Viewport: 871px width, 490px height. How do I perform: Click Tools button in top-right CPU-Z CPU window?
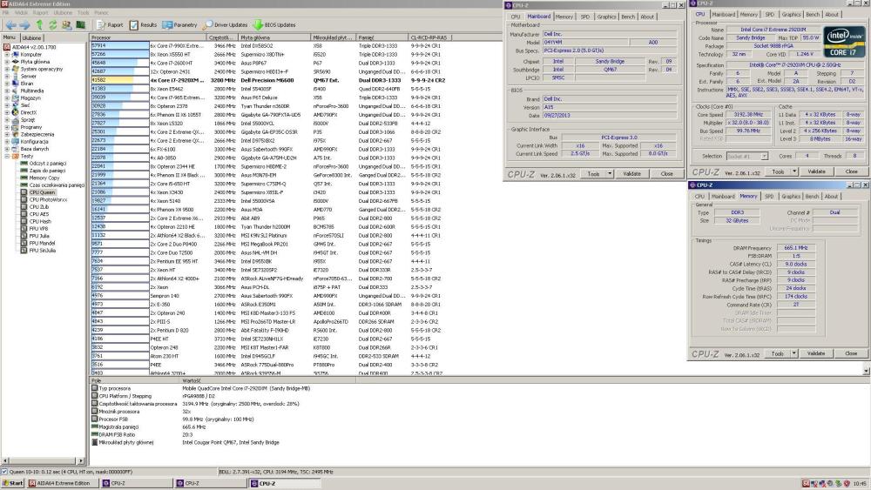778,171
